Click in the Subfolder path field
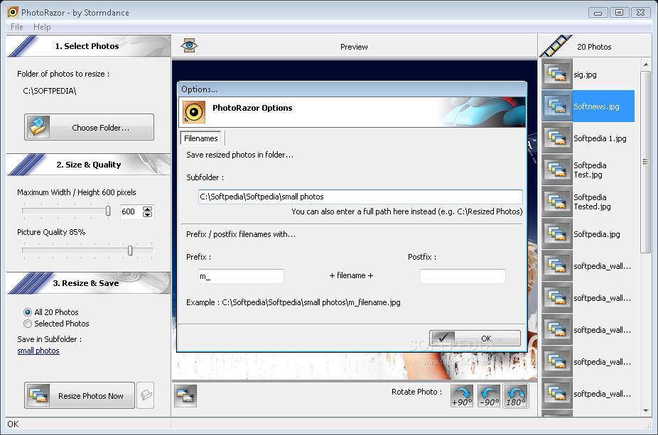The width and height of the screenshot is (658, 435). click(x=360, y=197)
